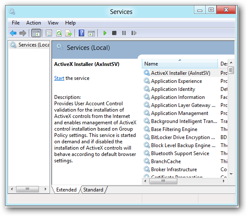Click the Restart Service icon

tap(134, 33)
